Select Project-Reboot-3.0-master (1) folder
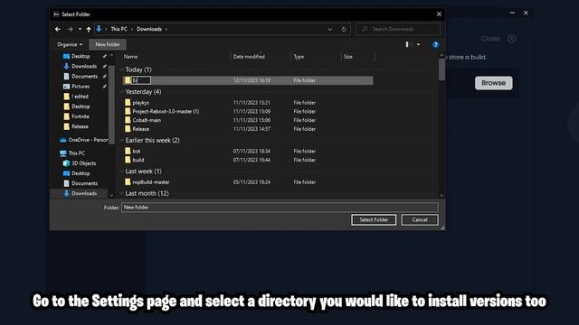This screenshot has width=579, height=325. pyautogui.click(x=166, y=111)
